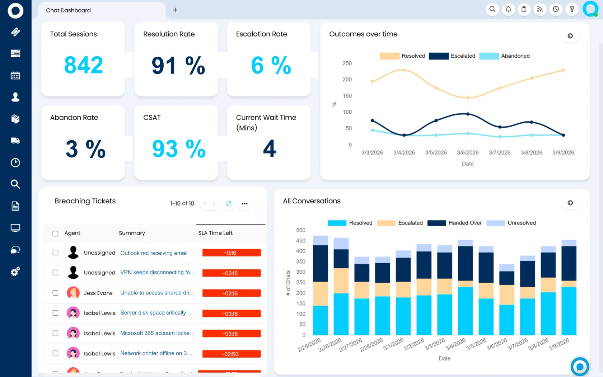Sort by the Summary column header

click(x=132, y=233)
